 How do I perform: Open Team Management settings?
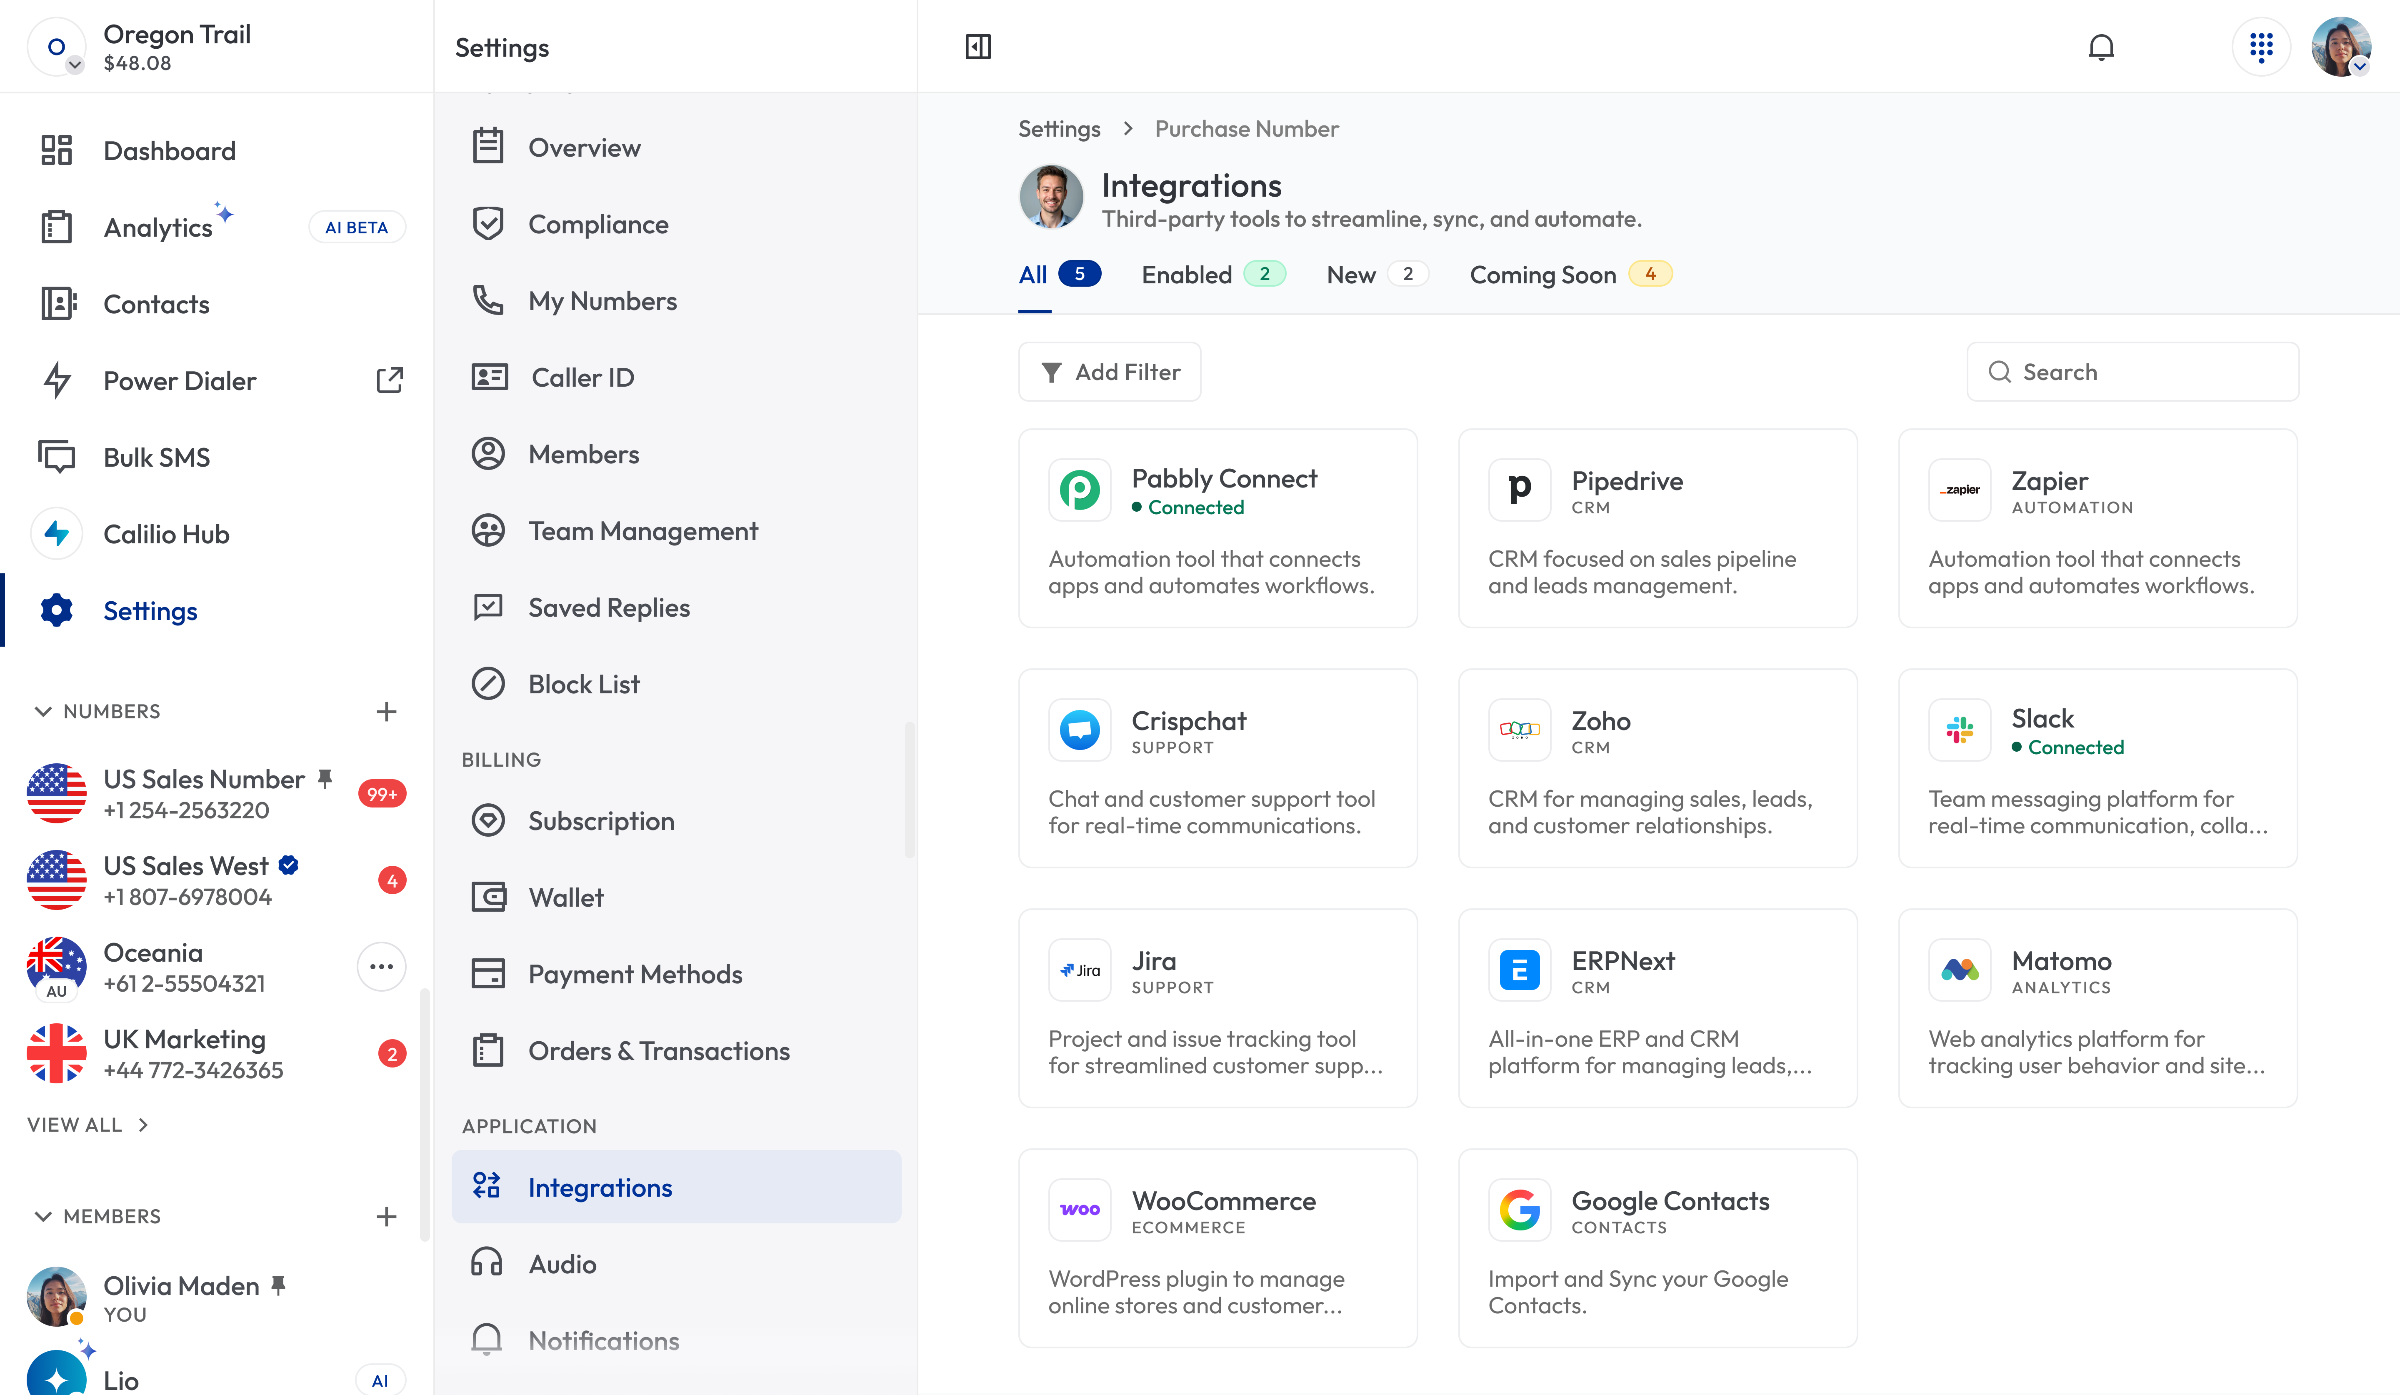coord(676,530)
